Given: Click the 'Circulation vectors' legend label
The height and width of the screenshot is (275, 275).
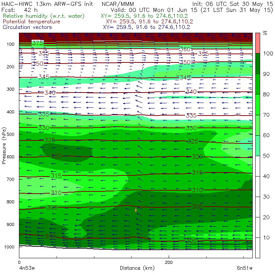Looking at the screenshot, I should pyautogui.click(x=27, y=27).
